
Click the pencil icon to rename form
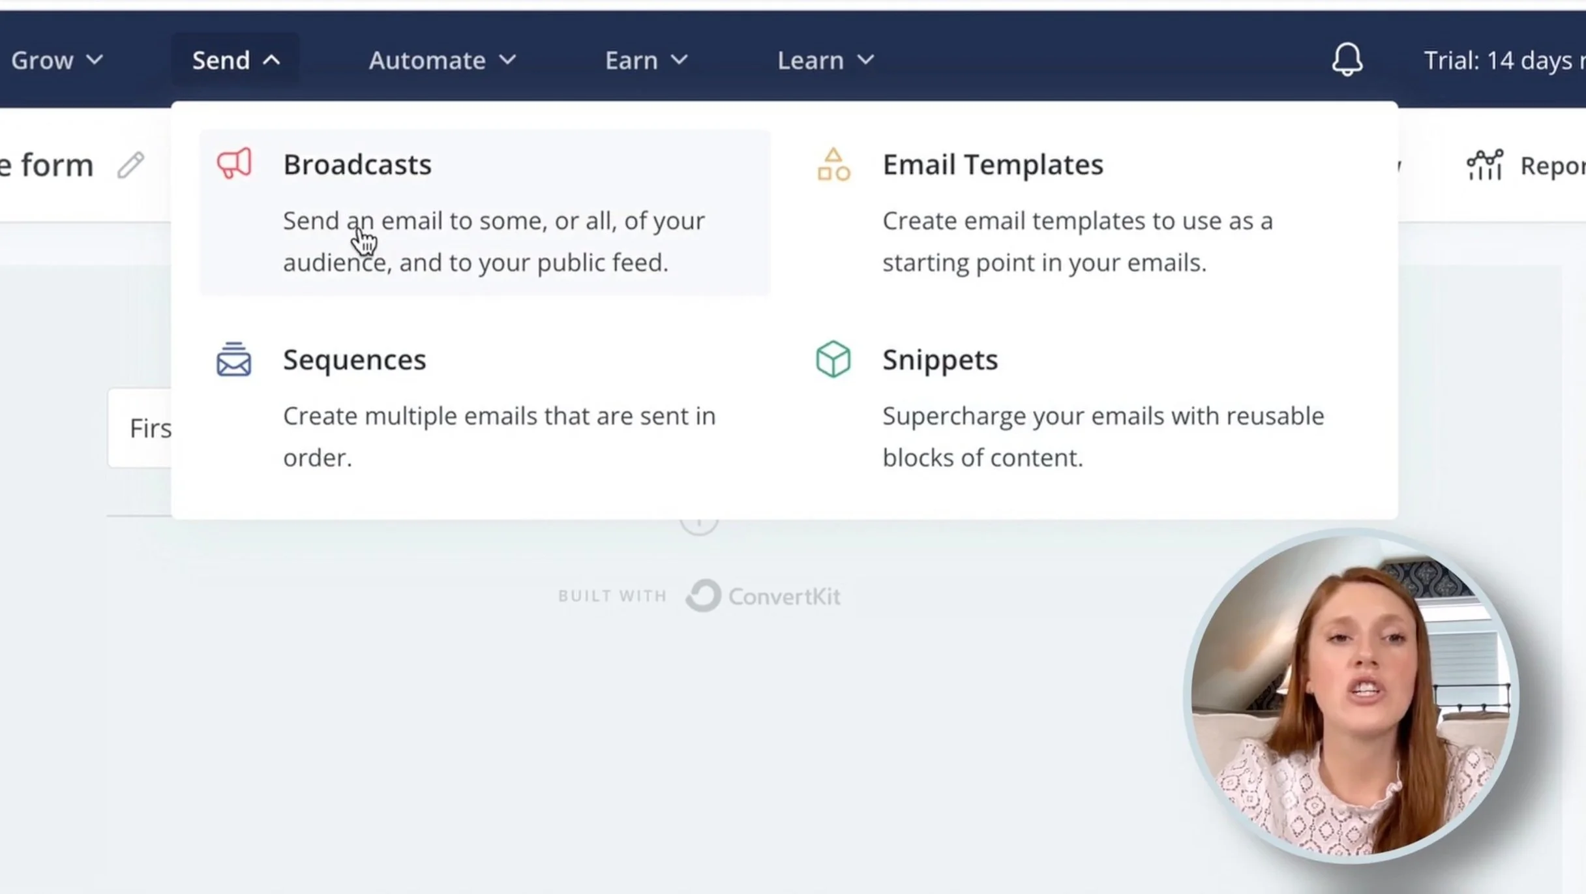[130, 165]
